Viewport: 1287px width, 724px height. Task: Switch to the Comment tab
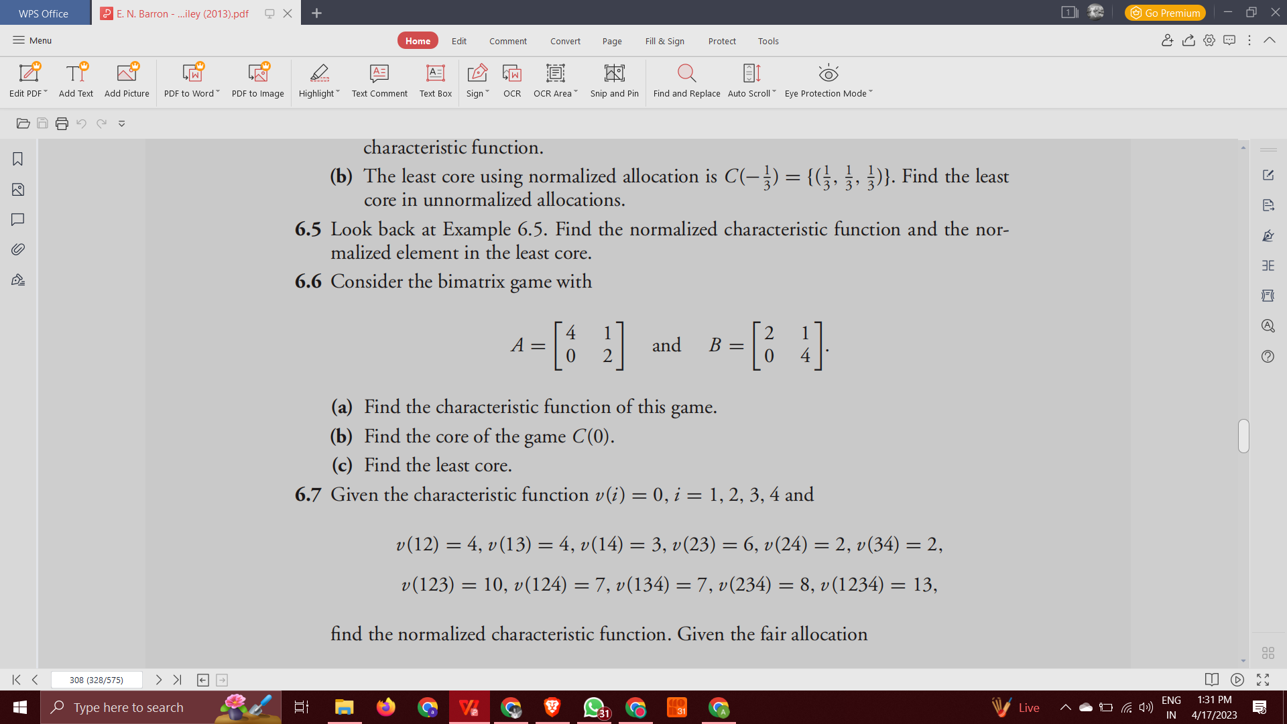tap(507, 41)
